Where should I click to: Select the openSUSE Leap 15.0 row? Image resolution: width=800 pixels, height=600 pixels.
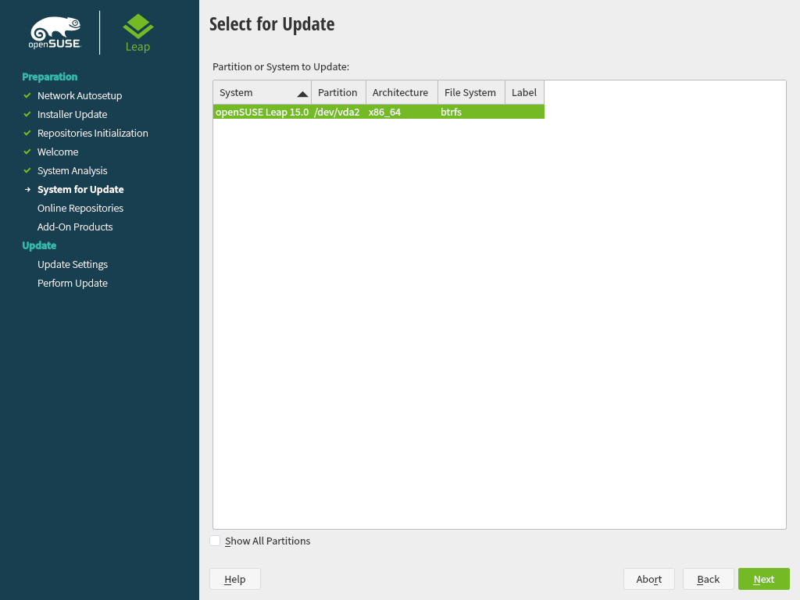pos(378,112)
